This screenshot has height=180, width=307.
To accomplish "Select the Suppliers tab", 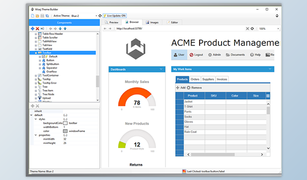I will pyautogui.click(x=208, y=79).
